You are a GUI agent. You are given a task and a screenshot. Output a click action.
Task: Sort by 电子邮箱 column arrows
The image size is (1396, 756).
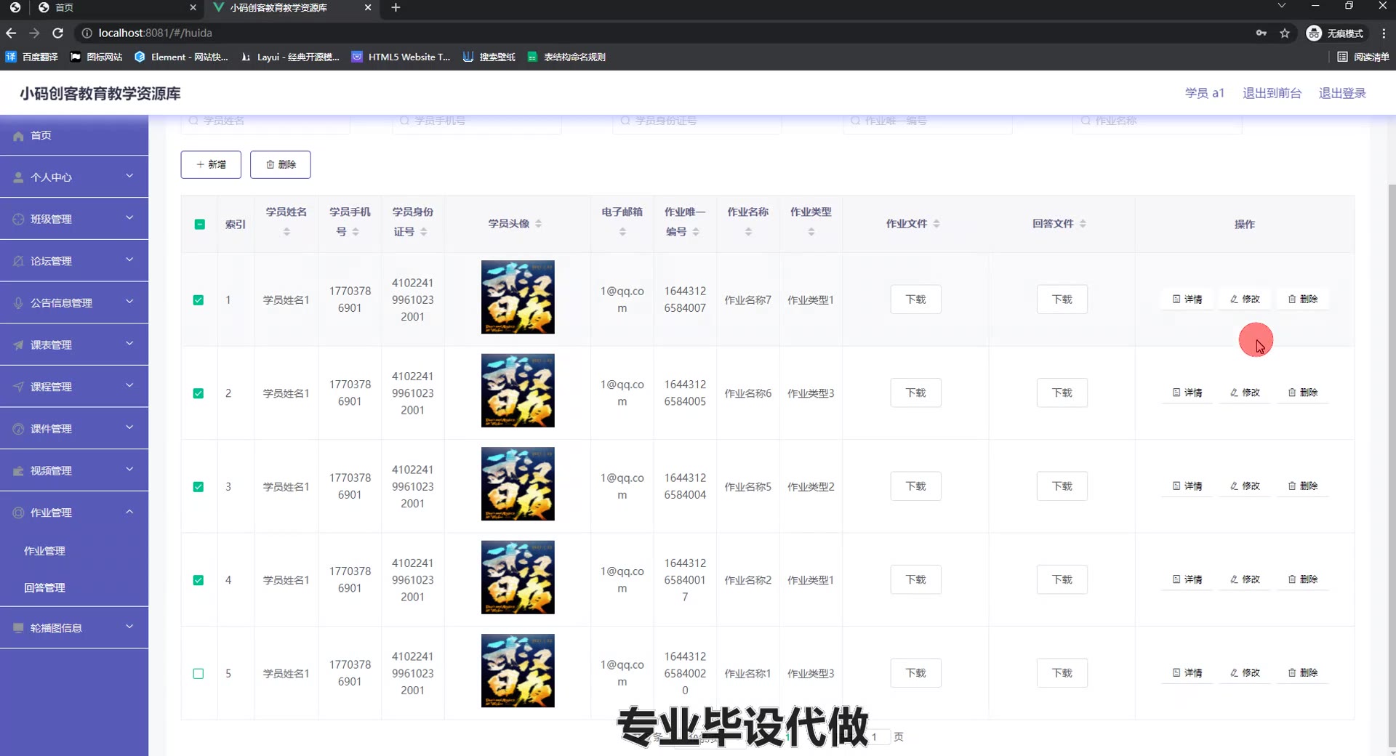(x=622, y=232)
